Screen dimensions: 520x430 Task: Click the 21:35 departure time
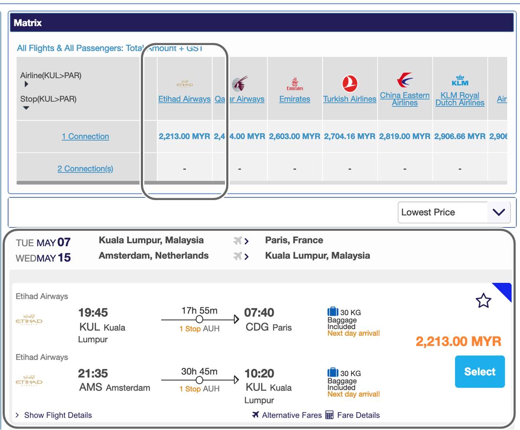(93, 373)
